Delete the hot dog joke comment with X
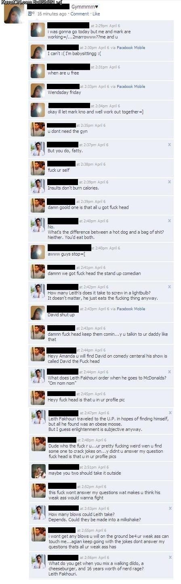 [169, 221]
